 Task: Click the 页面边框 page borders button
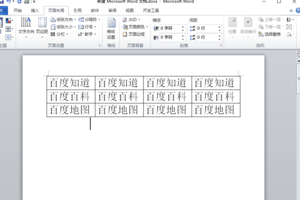pos(133,34)
